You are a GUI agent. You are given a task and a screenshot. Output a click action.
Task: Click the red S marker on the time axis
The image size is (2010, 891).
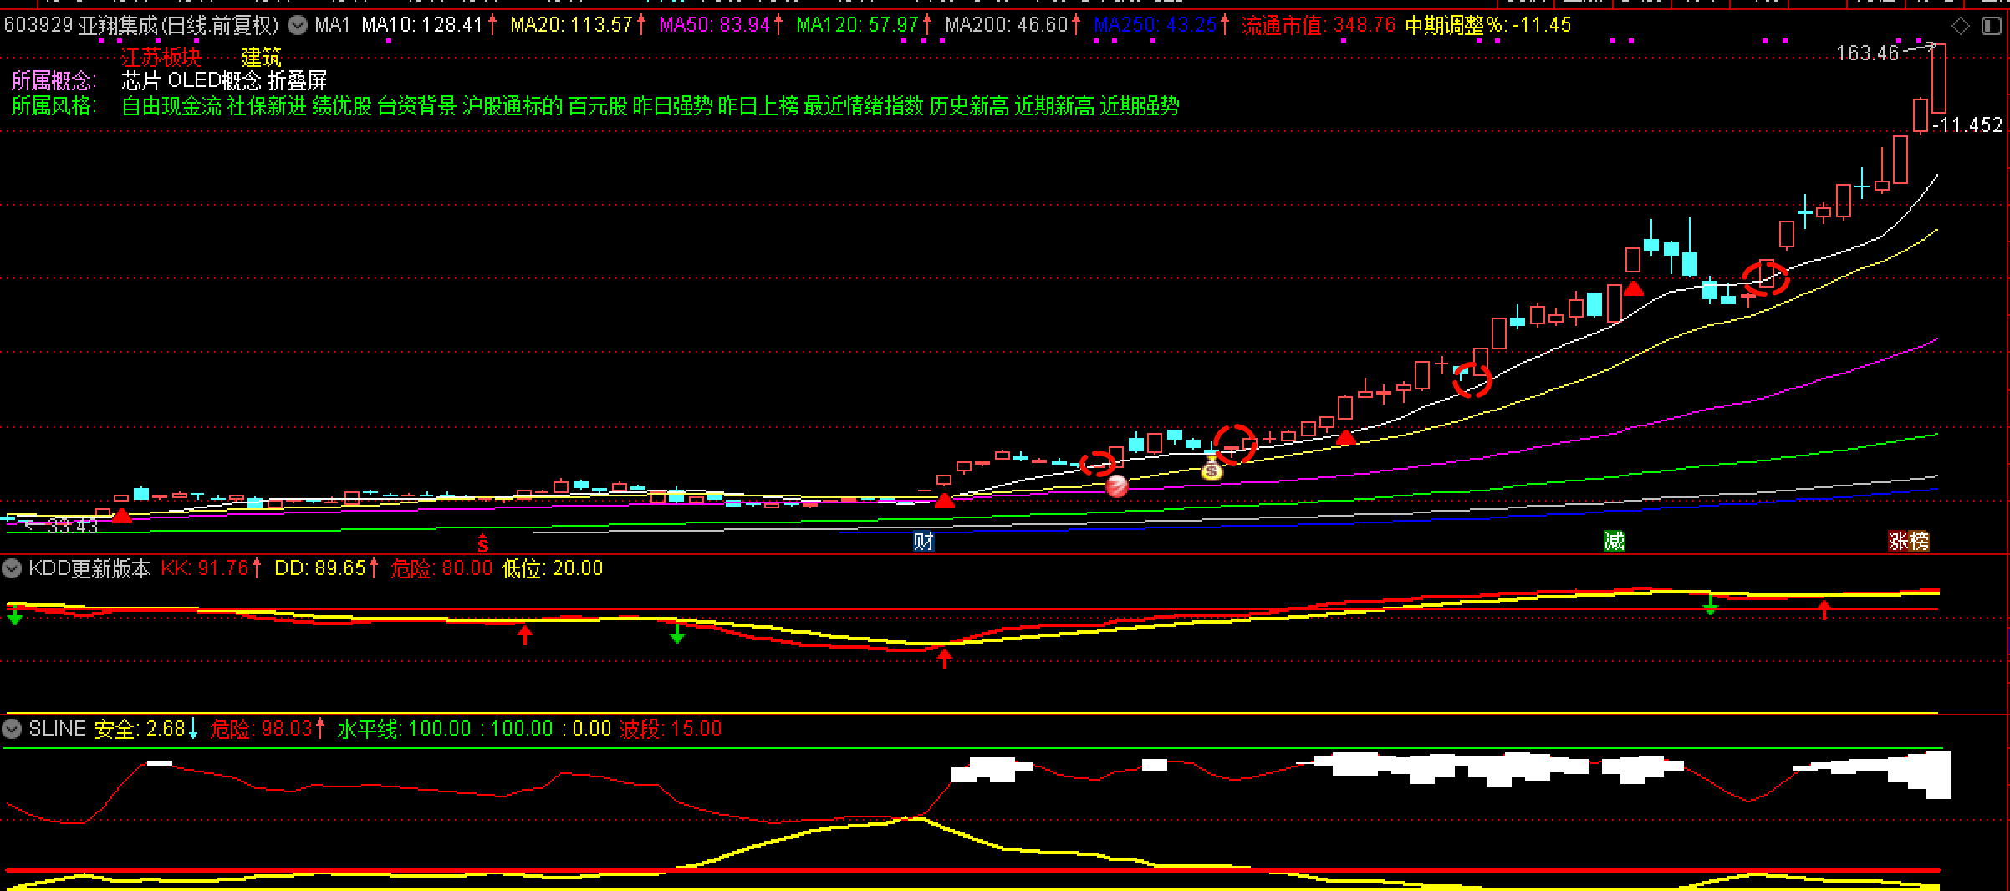(482, 543)
